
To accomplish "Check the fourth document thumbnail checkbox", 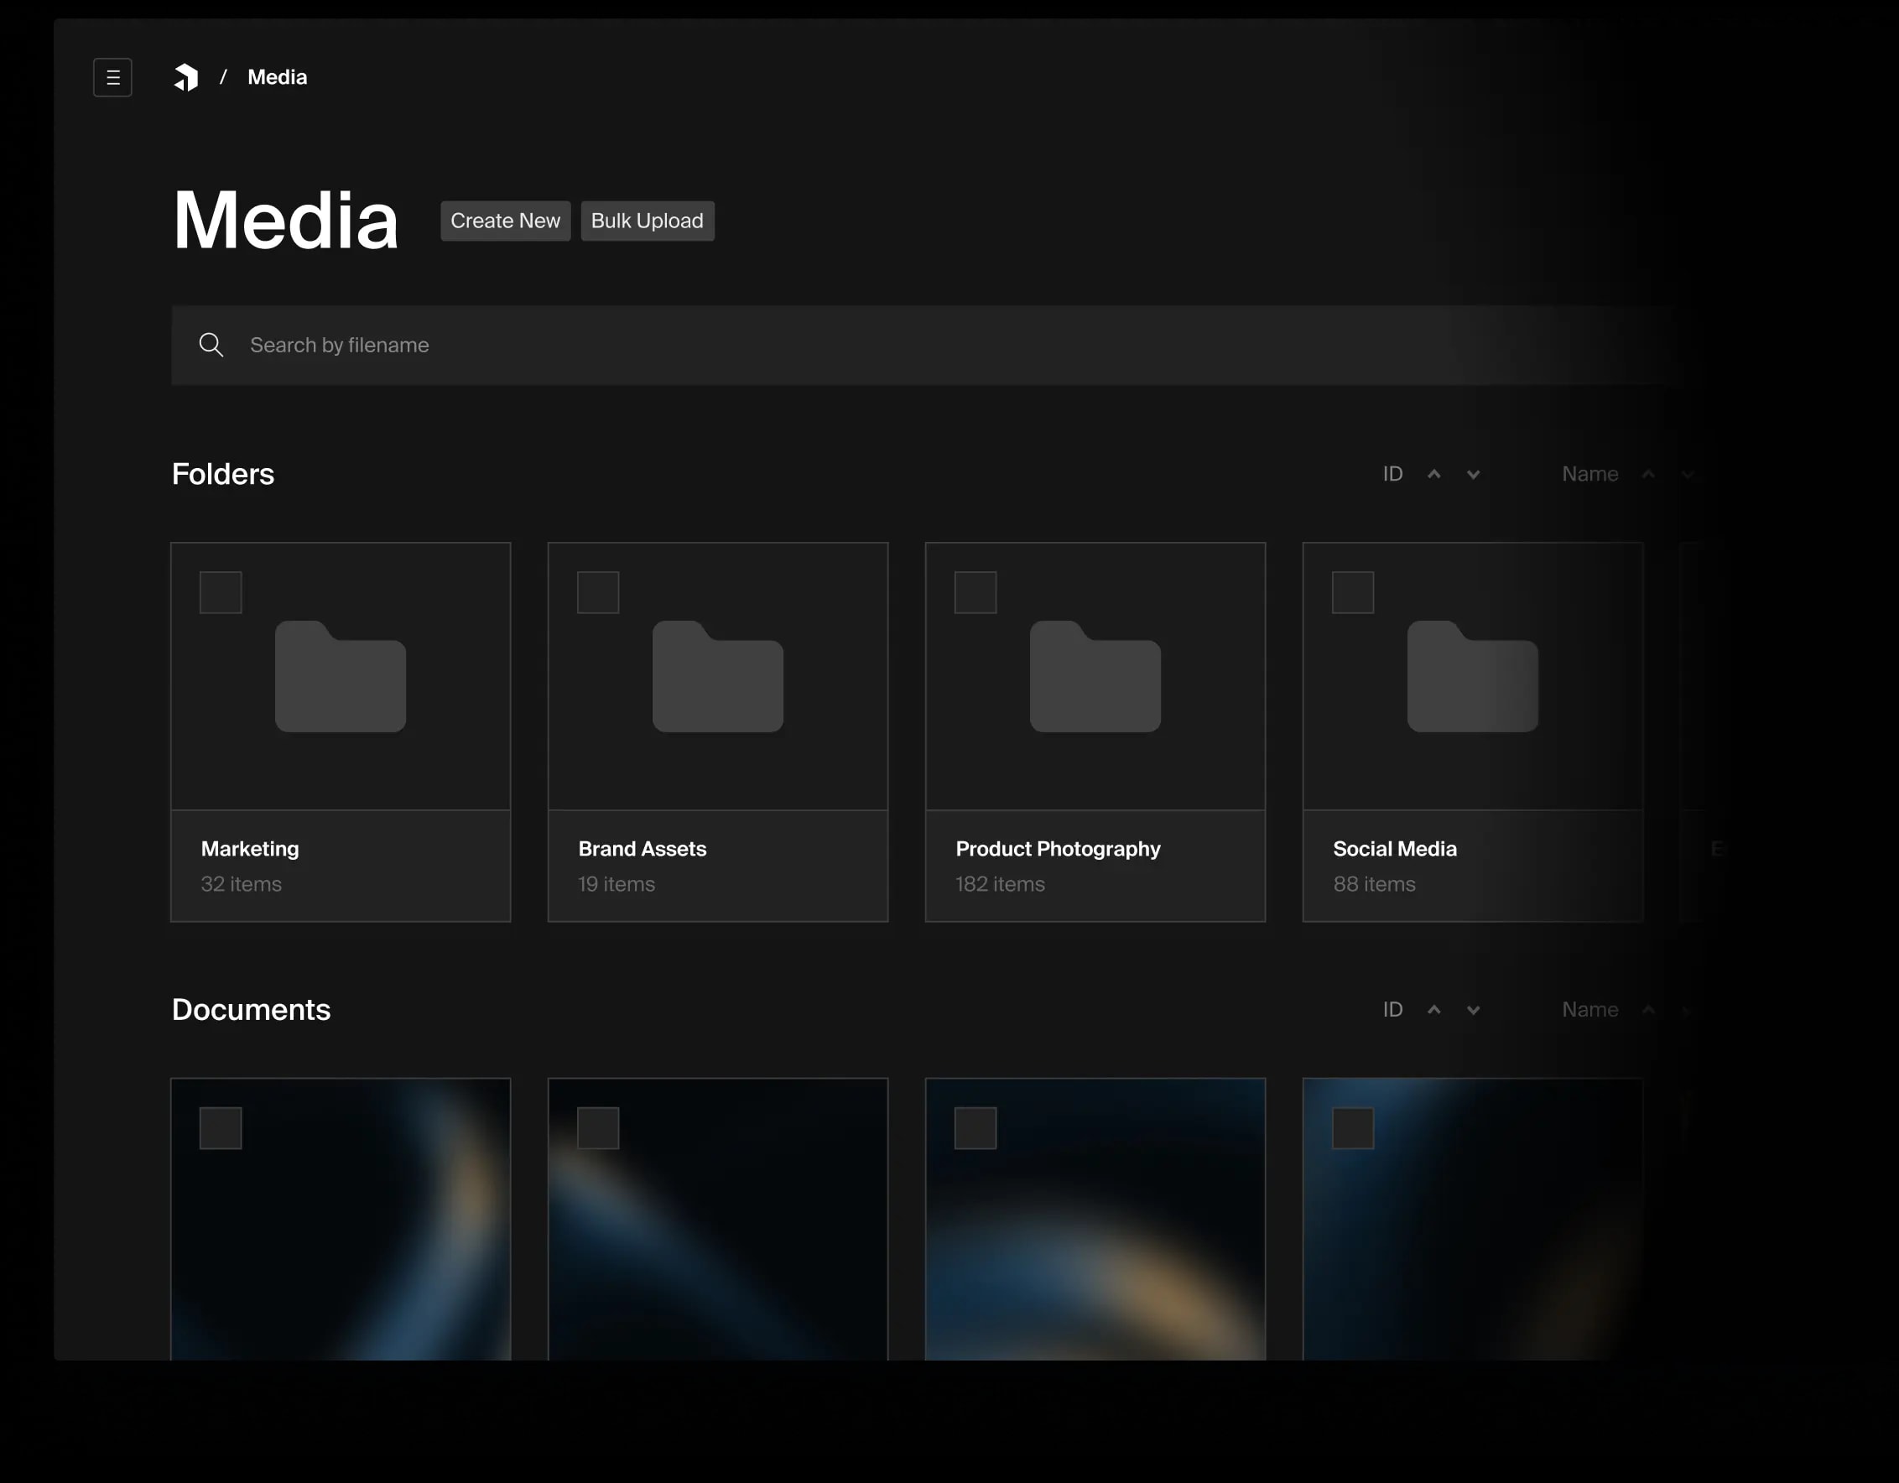I will tap(1353, 1127).
